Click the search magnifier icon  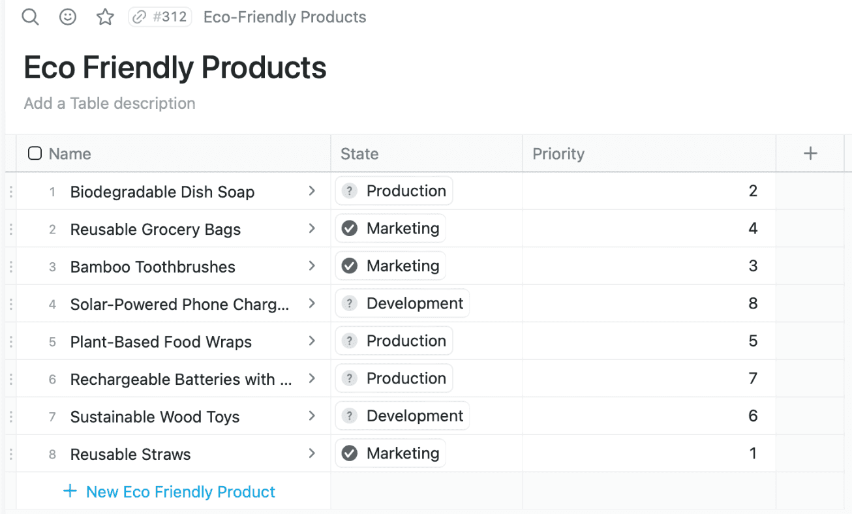[30, 17]
